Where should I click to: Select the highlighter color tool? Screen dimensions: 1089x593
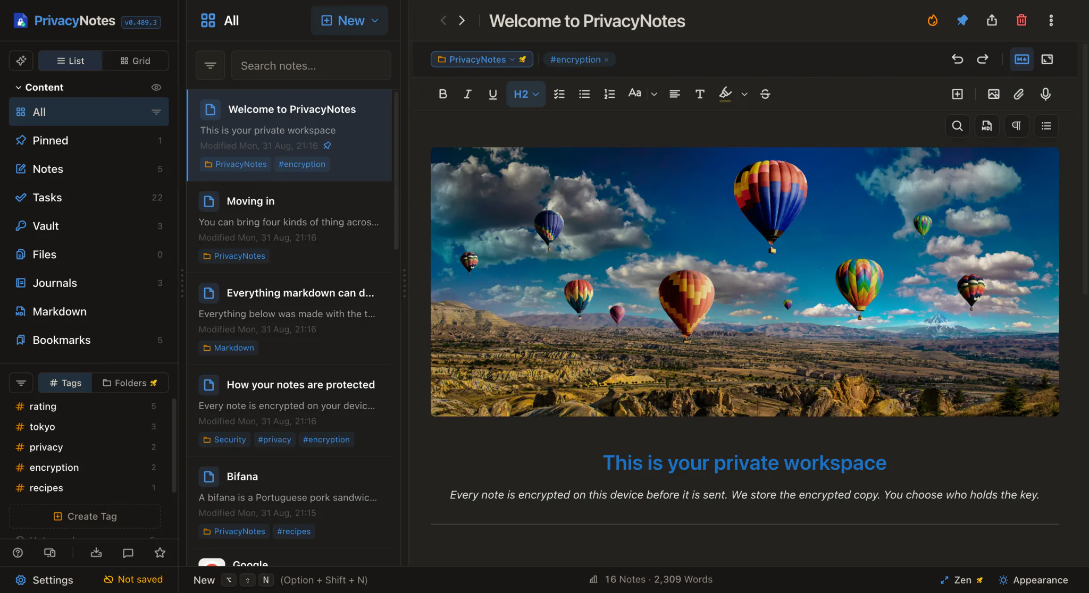[x=725, y=94]
